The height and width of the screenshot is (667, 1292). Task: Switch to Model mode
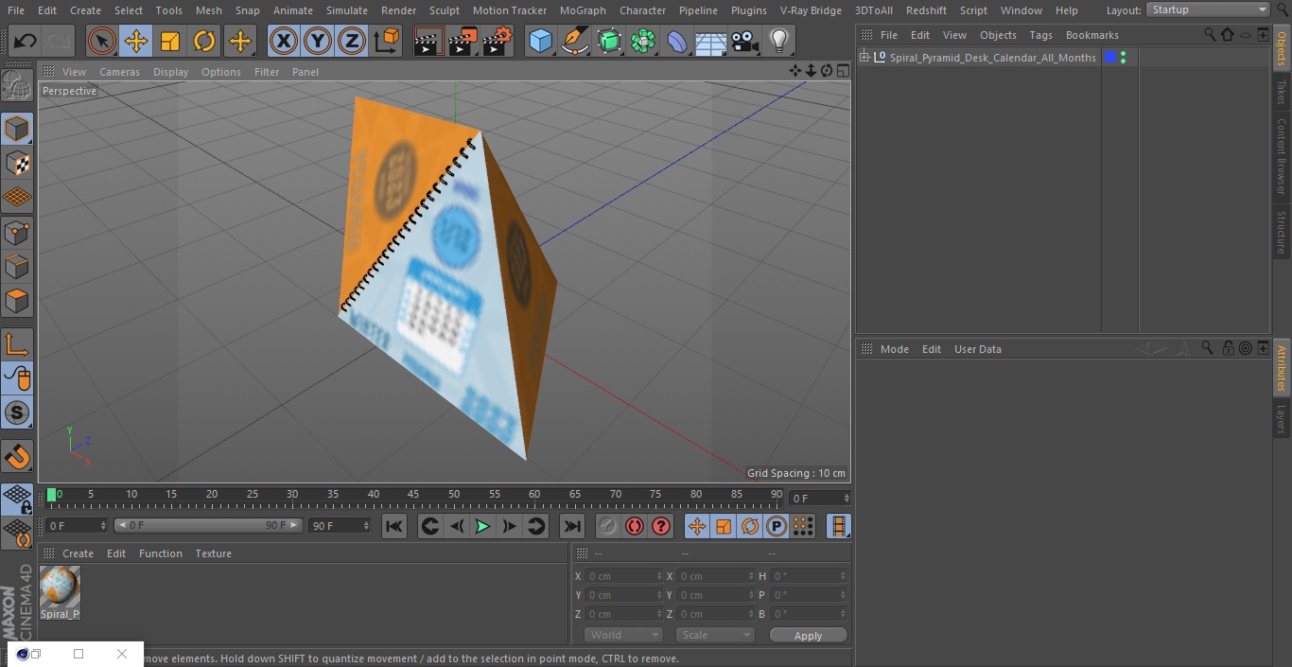[x=17, y=129]
